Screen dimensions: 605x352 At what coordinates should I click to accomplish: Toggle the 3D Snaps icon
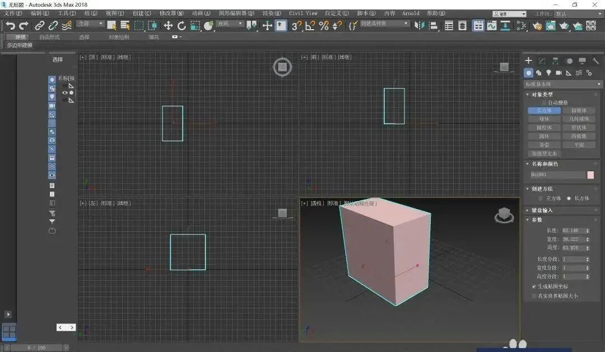pos(296,25)
